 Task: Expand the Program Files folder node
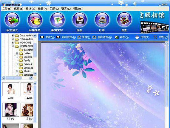pos(13,39)
